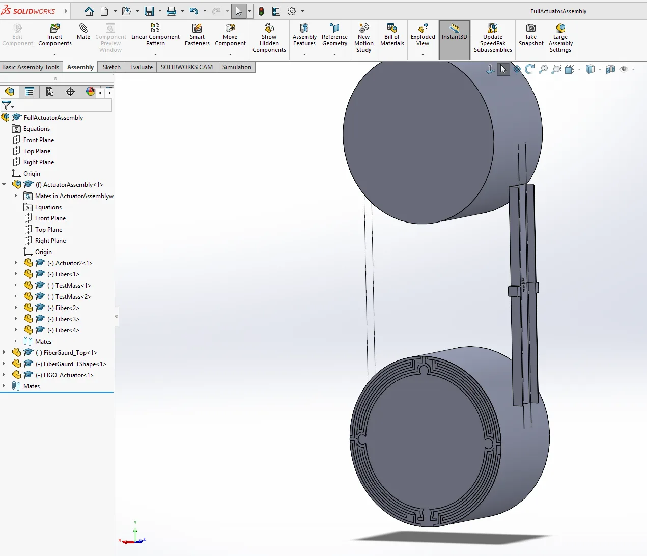Expand the Actuator2<1> component node
This screenshot has height=556, width=647.
point(16,263)
